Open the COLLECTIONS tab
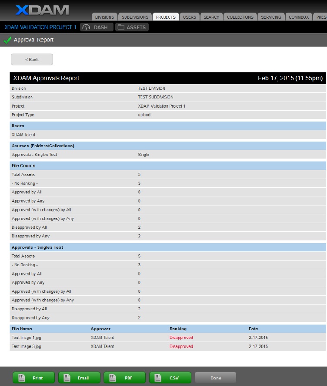The height and width of the screenshot is (386, 327). [240, 17]
